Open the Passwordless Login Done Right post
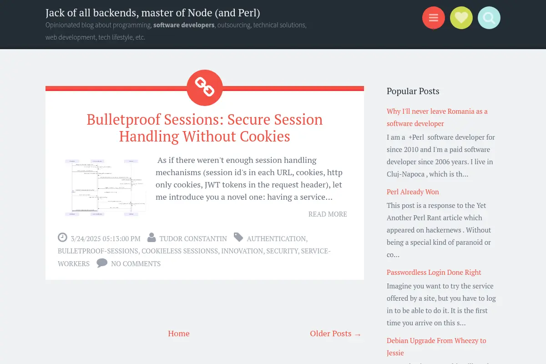546x364 pixels. click(434, 272)
